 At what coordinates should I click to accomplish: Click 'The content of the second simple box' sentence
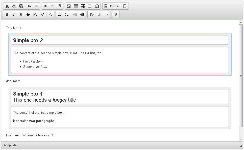tap(58, 53)
